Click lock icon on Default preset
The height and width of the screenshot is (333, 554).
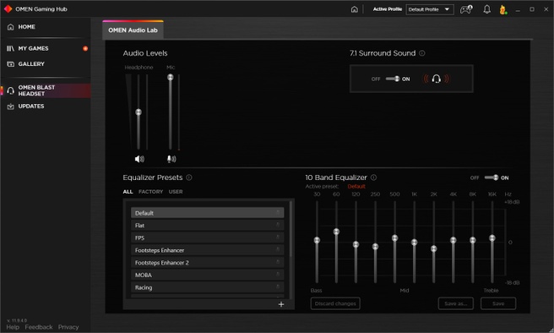[278, 212]
